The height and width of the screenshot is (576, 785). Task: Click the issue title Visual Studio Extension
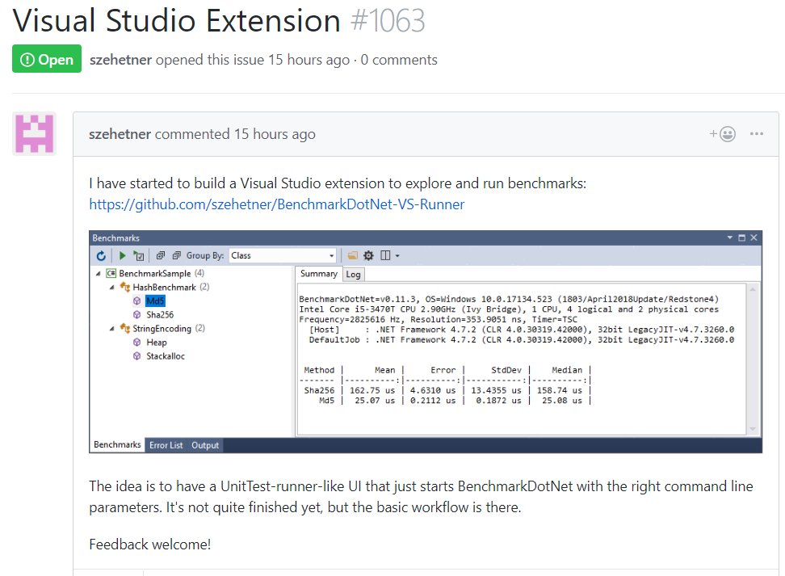(177, 21)
